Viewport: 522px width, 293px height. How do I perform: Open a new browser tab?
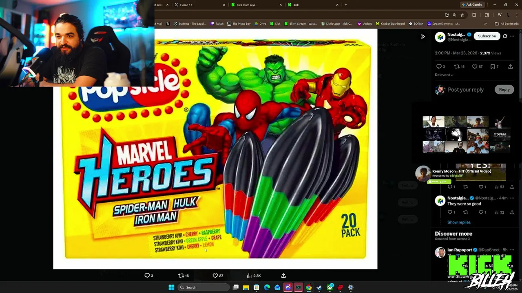(346, 5)
